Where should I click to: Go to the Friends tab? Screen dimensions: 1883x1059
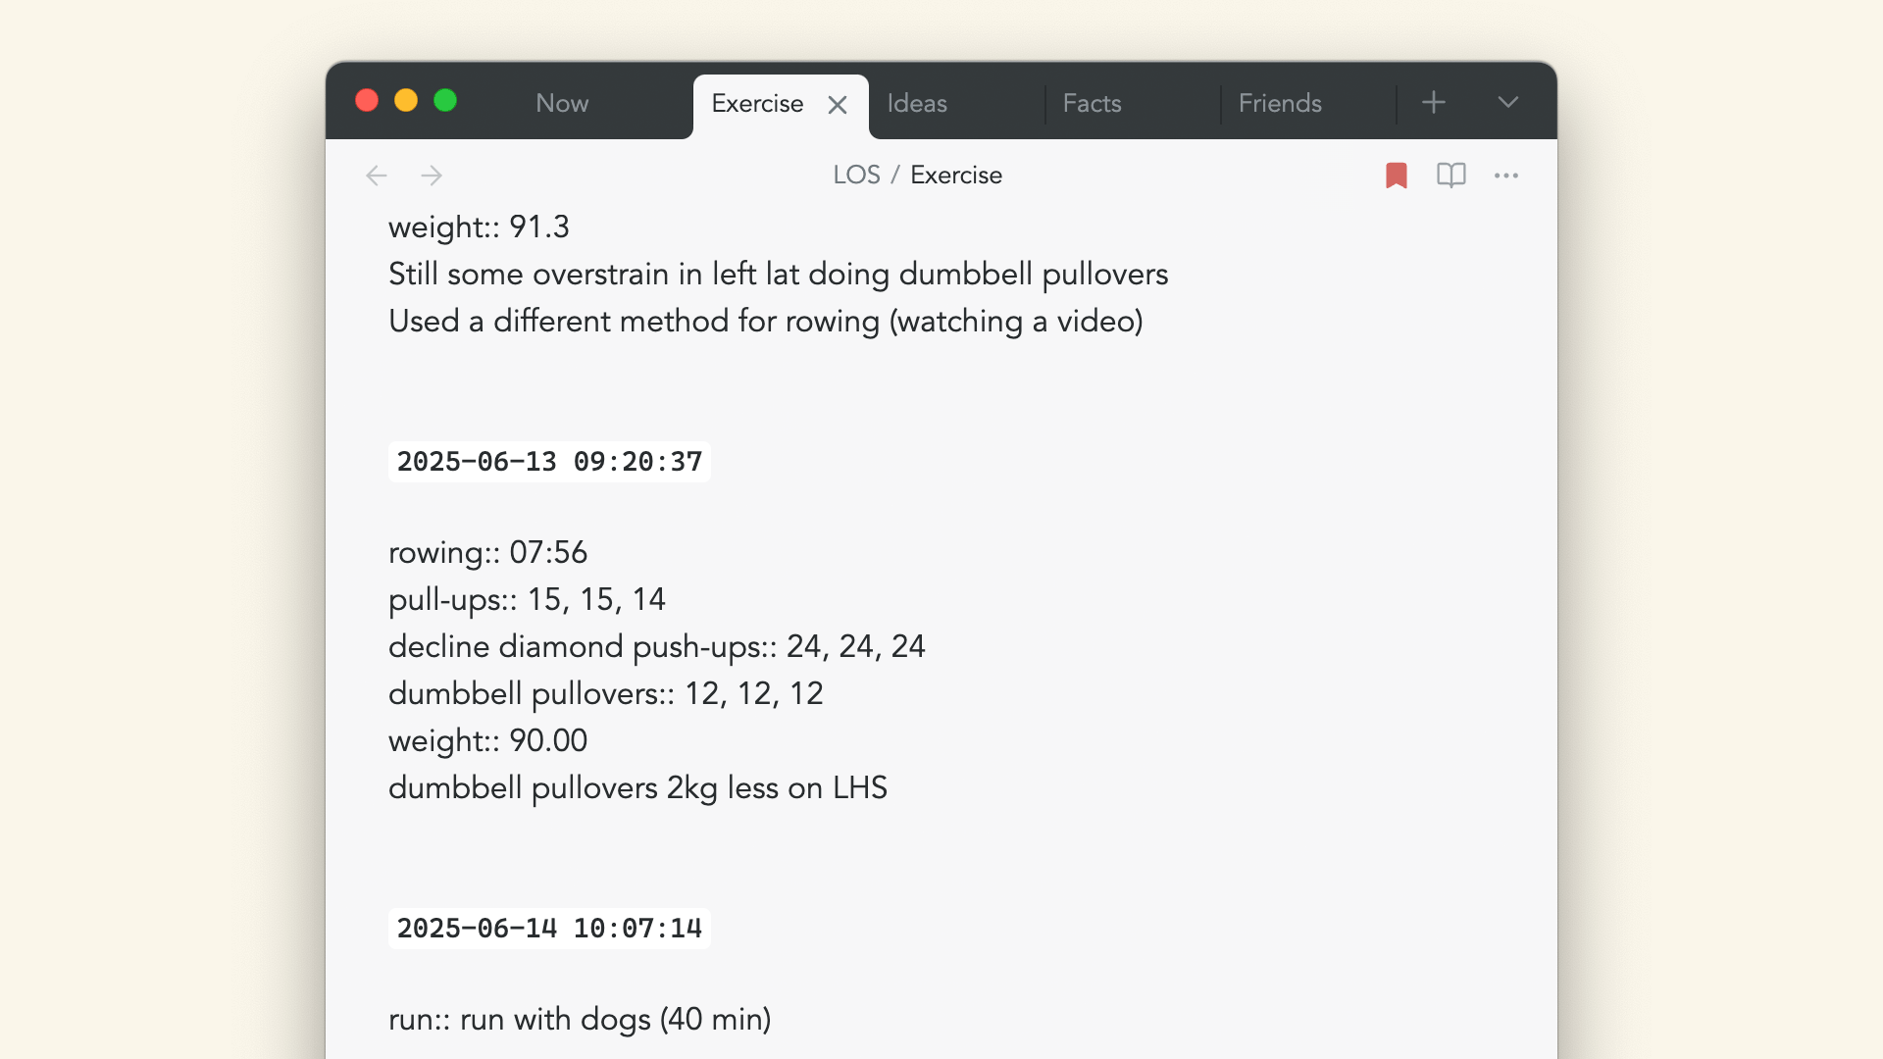1280,103
